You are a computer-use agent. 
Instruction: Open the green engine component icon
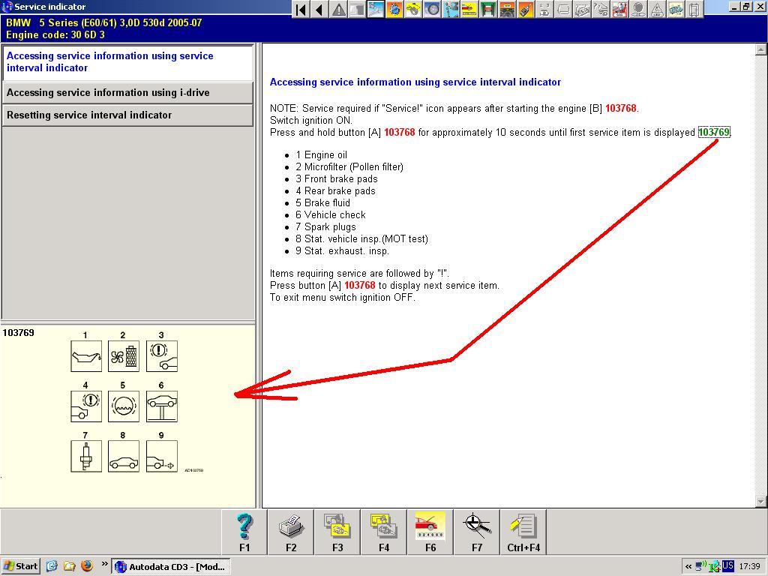click(x=676, y=9)
